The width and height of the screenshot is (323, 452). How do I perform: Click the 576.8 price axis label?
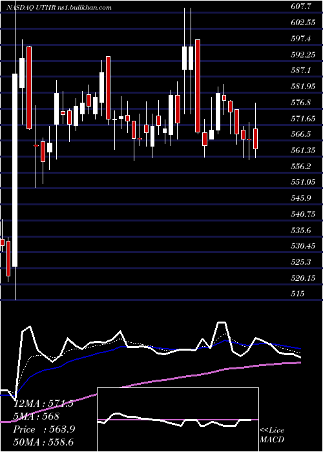point(301,102)
